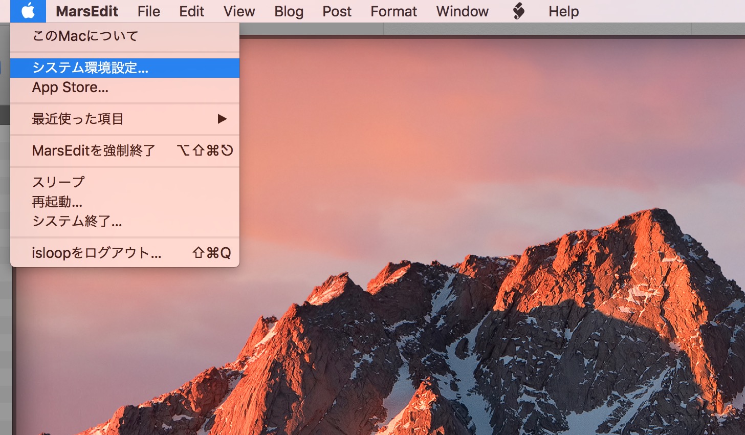Open the MarsEdit application menu

tap(87, 11)
